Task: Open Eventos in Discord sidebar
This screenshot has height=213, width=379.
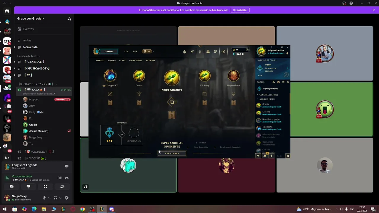Action: [44, 29]
